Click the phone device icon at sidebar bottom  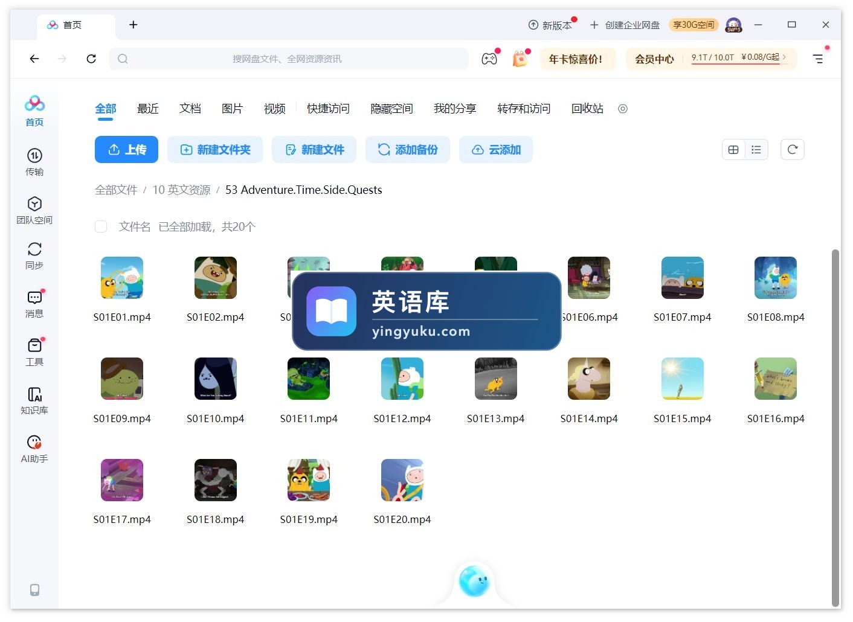tap(34, 590)
